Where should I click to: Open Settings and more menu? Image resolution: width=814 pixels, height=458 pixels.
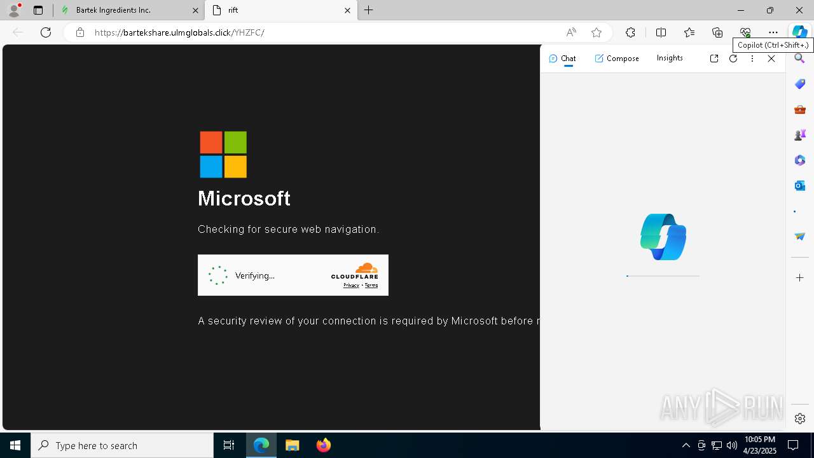pyautogui.click(x=773, y=32)
